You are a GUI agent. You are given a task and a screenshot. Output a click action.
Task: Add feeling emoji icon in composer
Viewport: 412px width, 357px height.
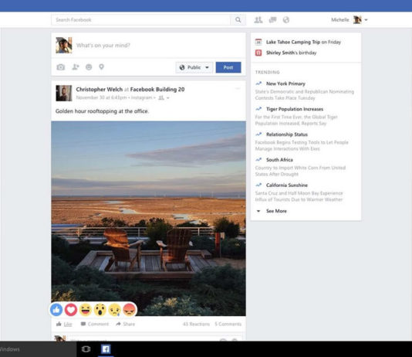89,67
